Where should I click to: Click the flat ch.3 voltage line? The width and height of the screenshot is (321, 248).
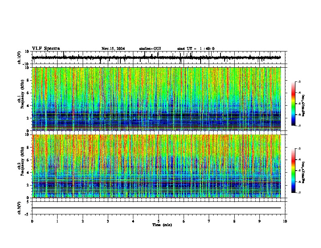(x=156, y=208)
